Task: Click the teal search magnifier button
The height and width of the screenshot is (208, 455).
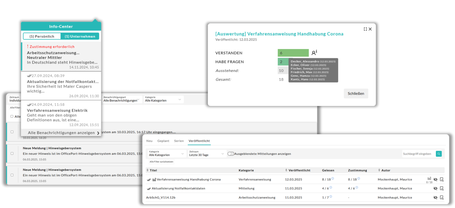Action: (439, 154)
